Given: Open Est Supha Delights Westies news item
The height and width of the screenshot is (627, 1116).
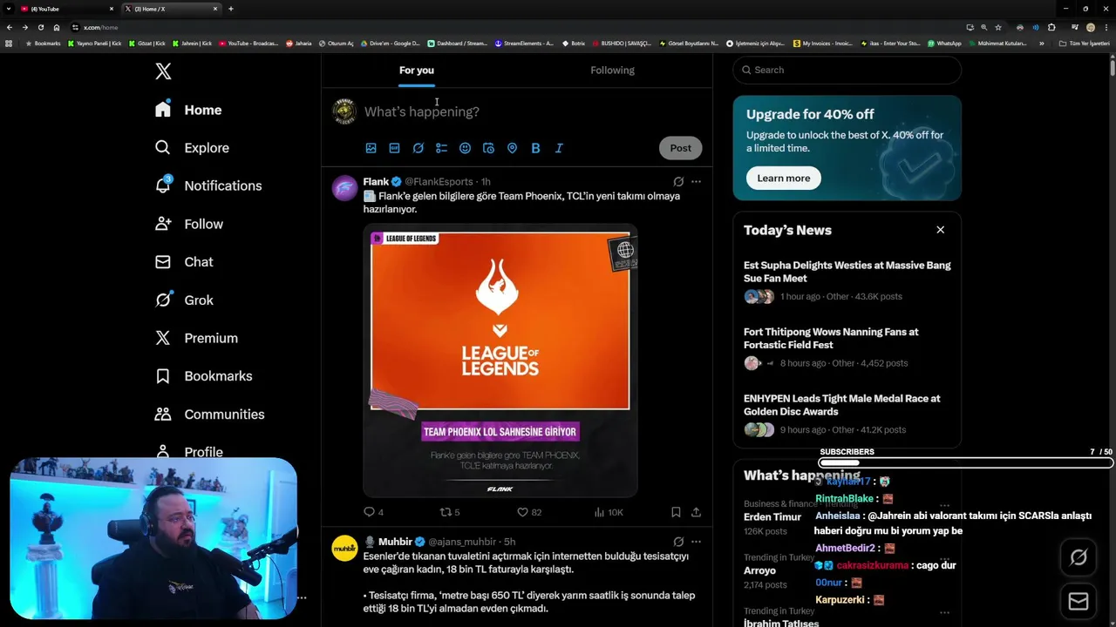Looking at the screenshot, I should pyautogui.click(x=847, y=281).
